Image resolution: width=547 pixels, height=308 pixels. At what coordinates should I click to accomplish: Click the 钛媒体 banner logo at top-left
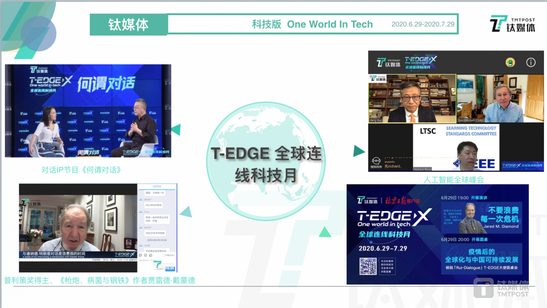tap(128, 24)
